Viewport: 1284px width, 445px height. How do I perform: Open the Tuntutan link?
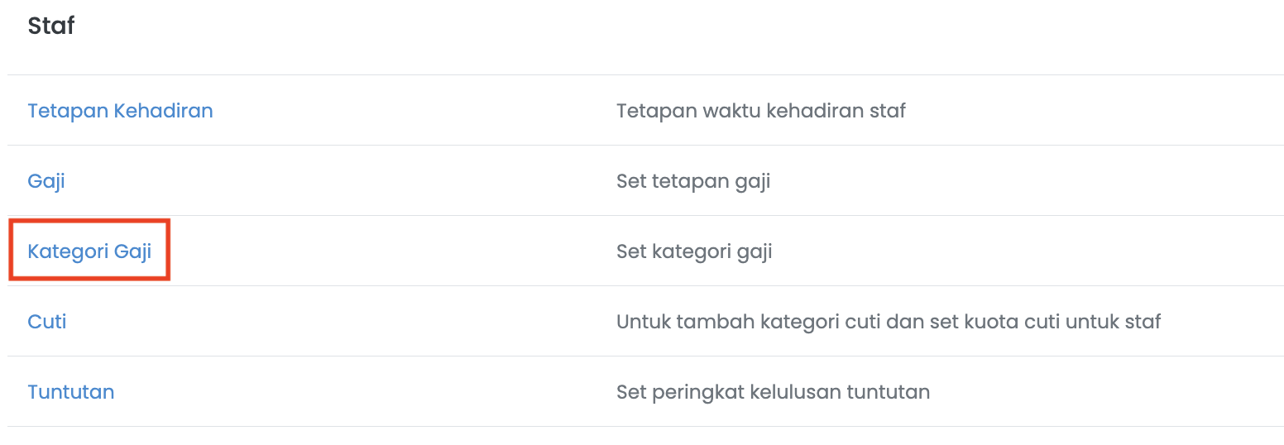(71, 391)
